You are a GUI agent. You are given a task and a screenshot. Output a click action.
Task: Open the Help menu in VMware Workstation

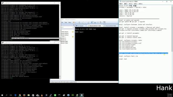[70, 22]
